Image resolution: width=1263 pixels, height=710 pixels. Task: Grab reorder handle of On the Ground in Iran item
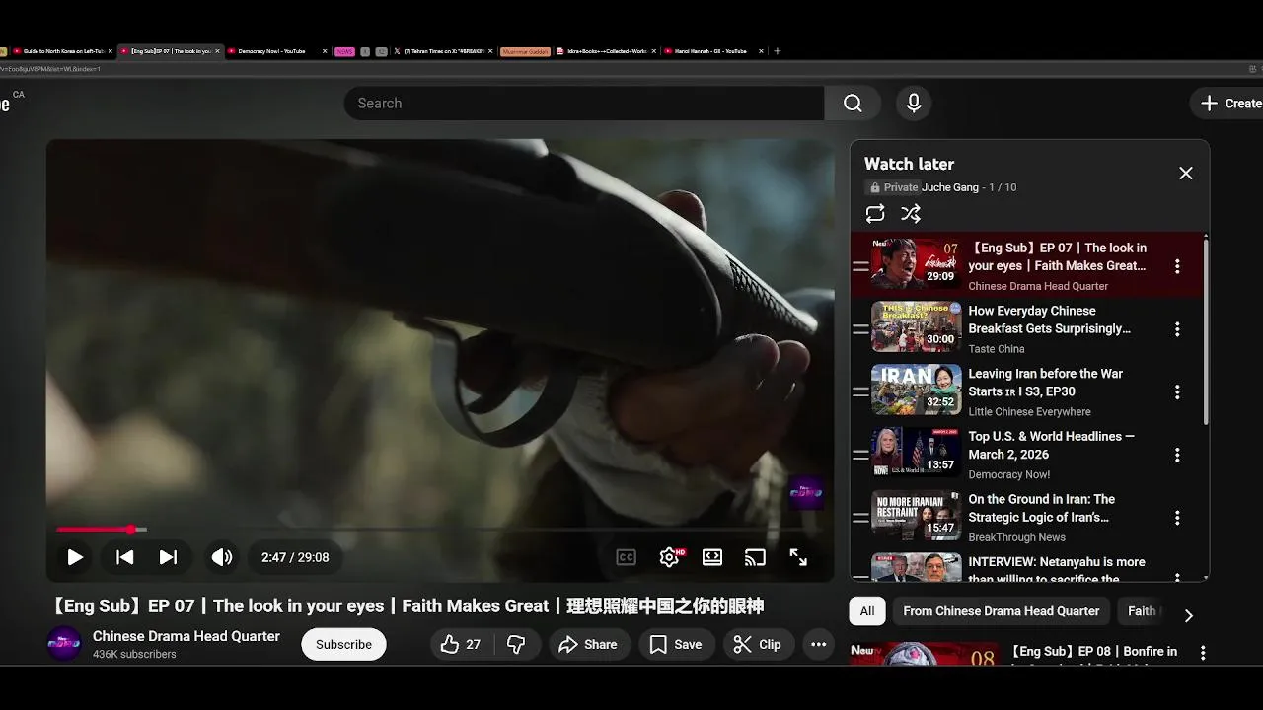point(860,518)
